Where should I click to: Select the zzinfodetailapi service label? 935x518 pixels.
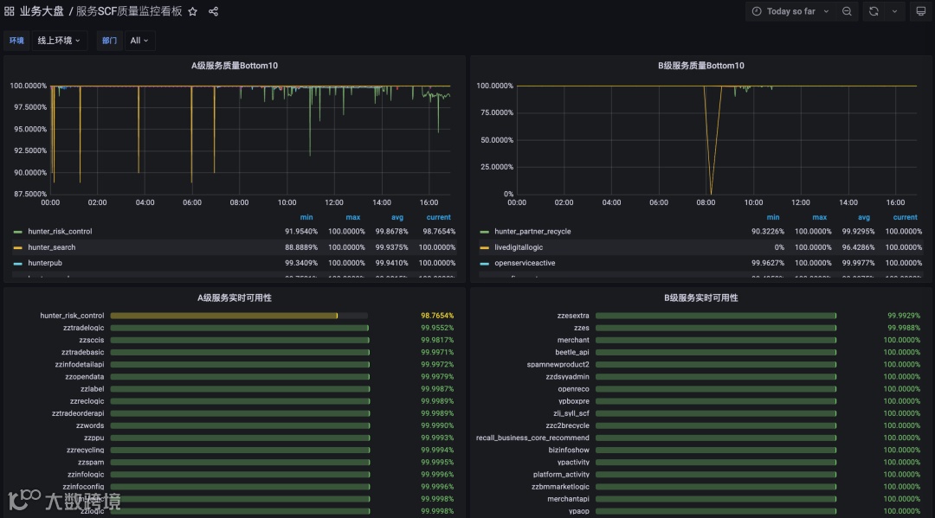[80, 364]
